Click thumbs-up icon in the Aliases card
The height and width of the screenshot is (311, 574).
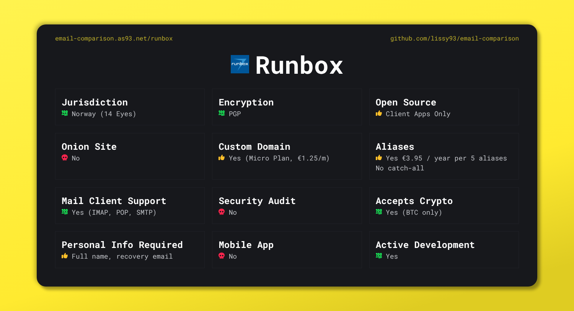pos(379,157)
